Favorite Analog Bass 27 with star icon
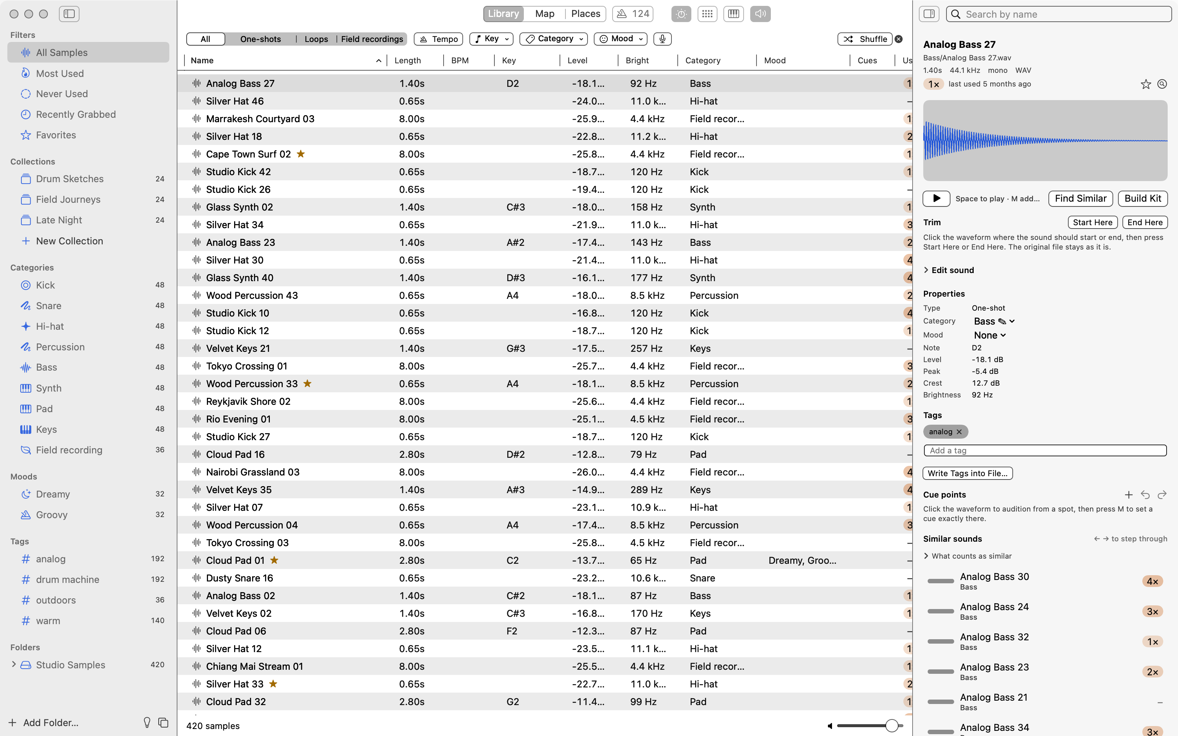The height and width of the screenshot is (736, 1178). (1146, 84)
